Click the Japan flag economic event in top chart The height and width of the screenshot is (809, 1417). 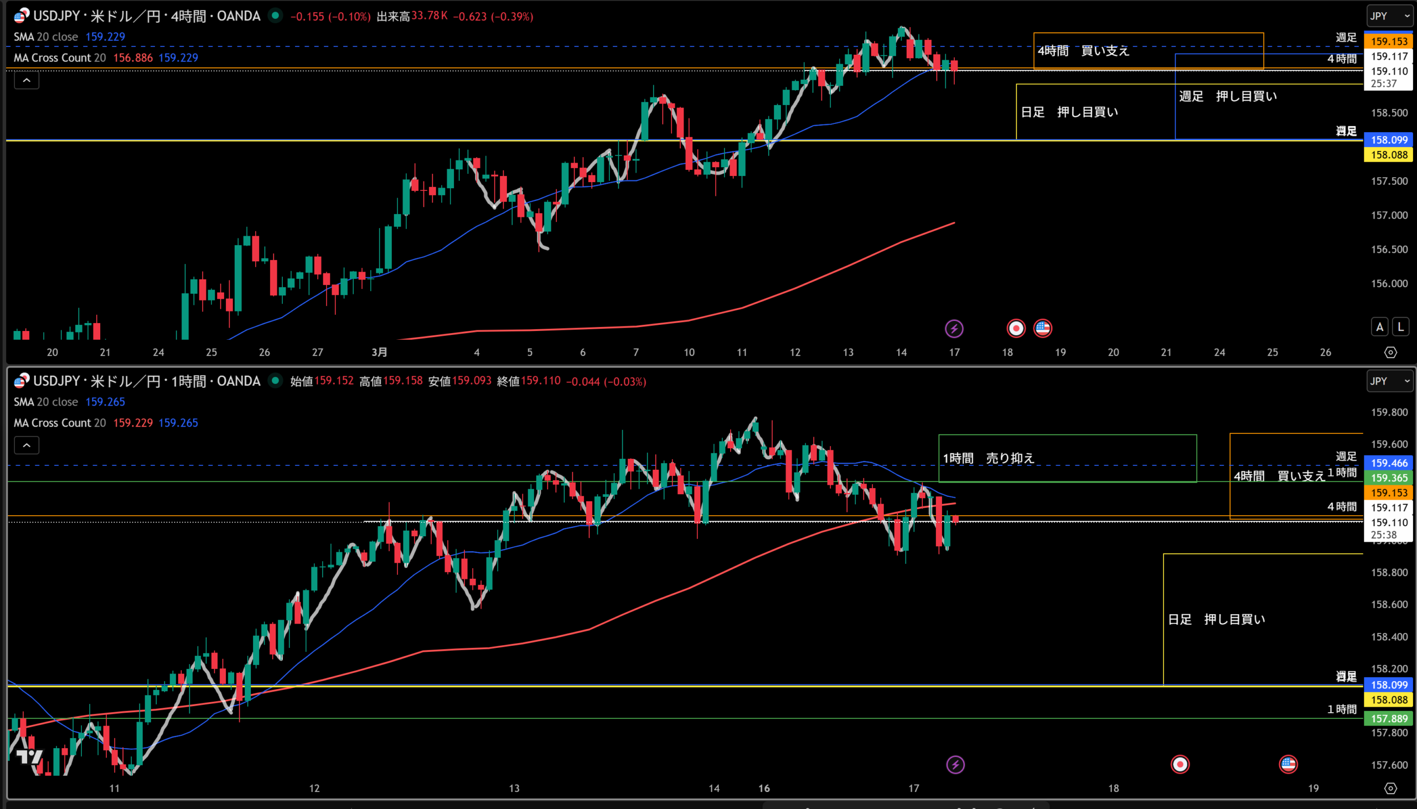(x=1016, y=328)
